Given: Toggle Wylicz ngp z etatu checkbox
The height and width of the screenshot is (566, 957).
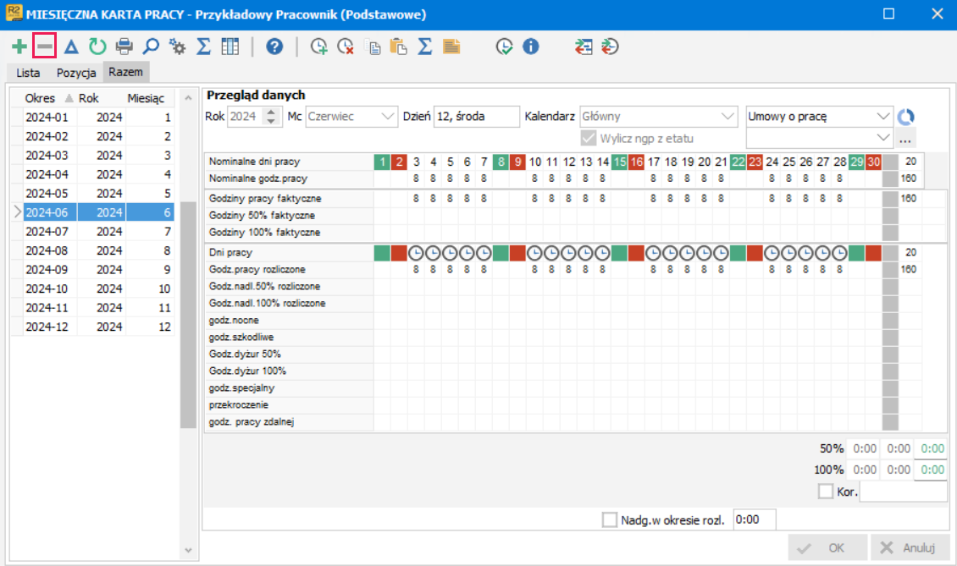Looking at the screenshot, I should coord(589,139).
